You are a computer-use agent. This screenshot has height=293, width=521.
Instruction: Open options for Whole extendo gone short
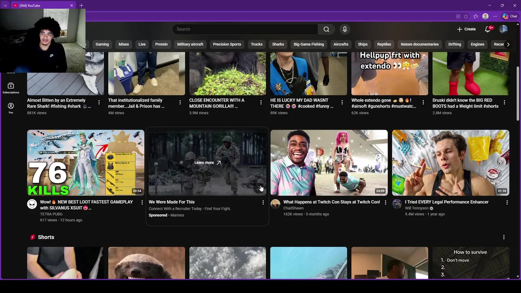tap(423, 102)
